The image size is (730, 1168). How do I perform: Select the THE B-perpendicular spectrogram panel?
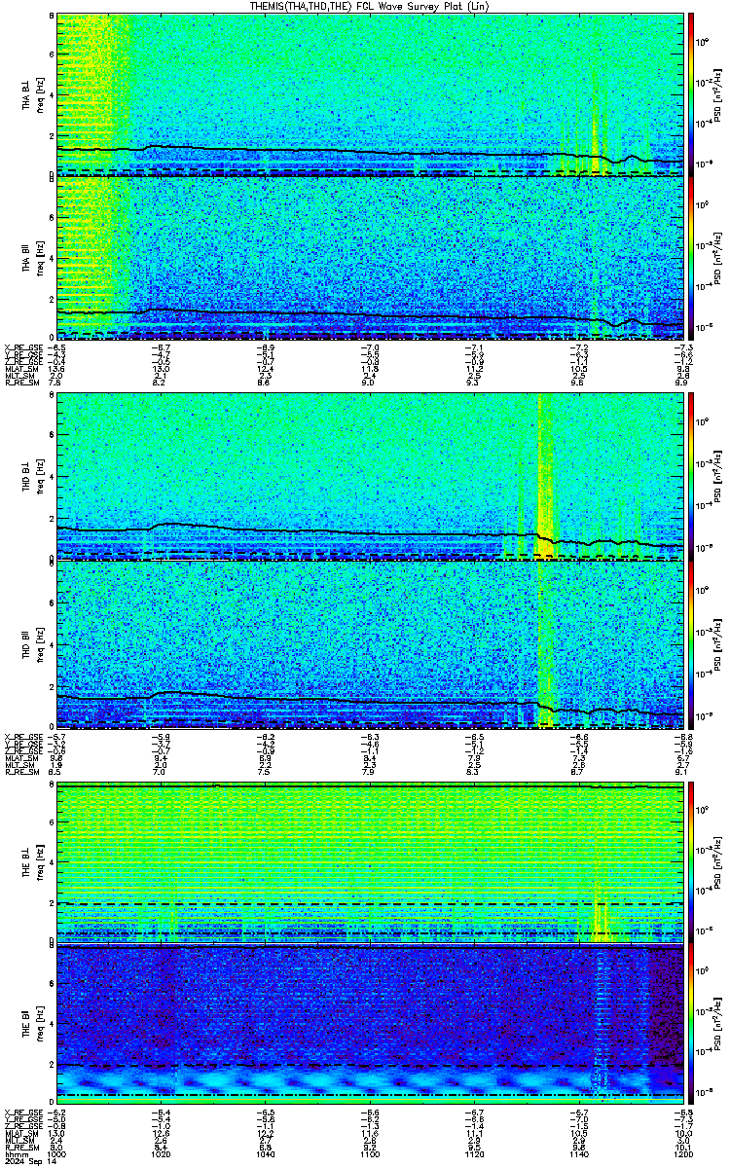pos(371,861)
